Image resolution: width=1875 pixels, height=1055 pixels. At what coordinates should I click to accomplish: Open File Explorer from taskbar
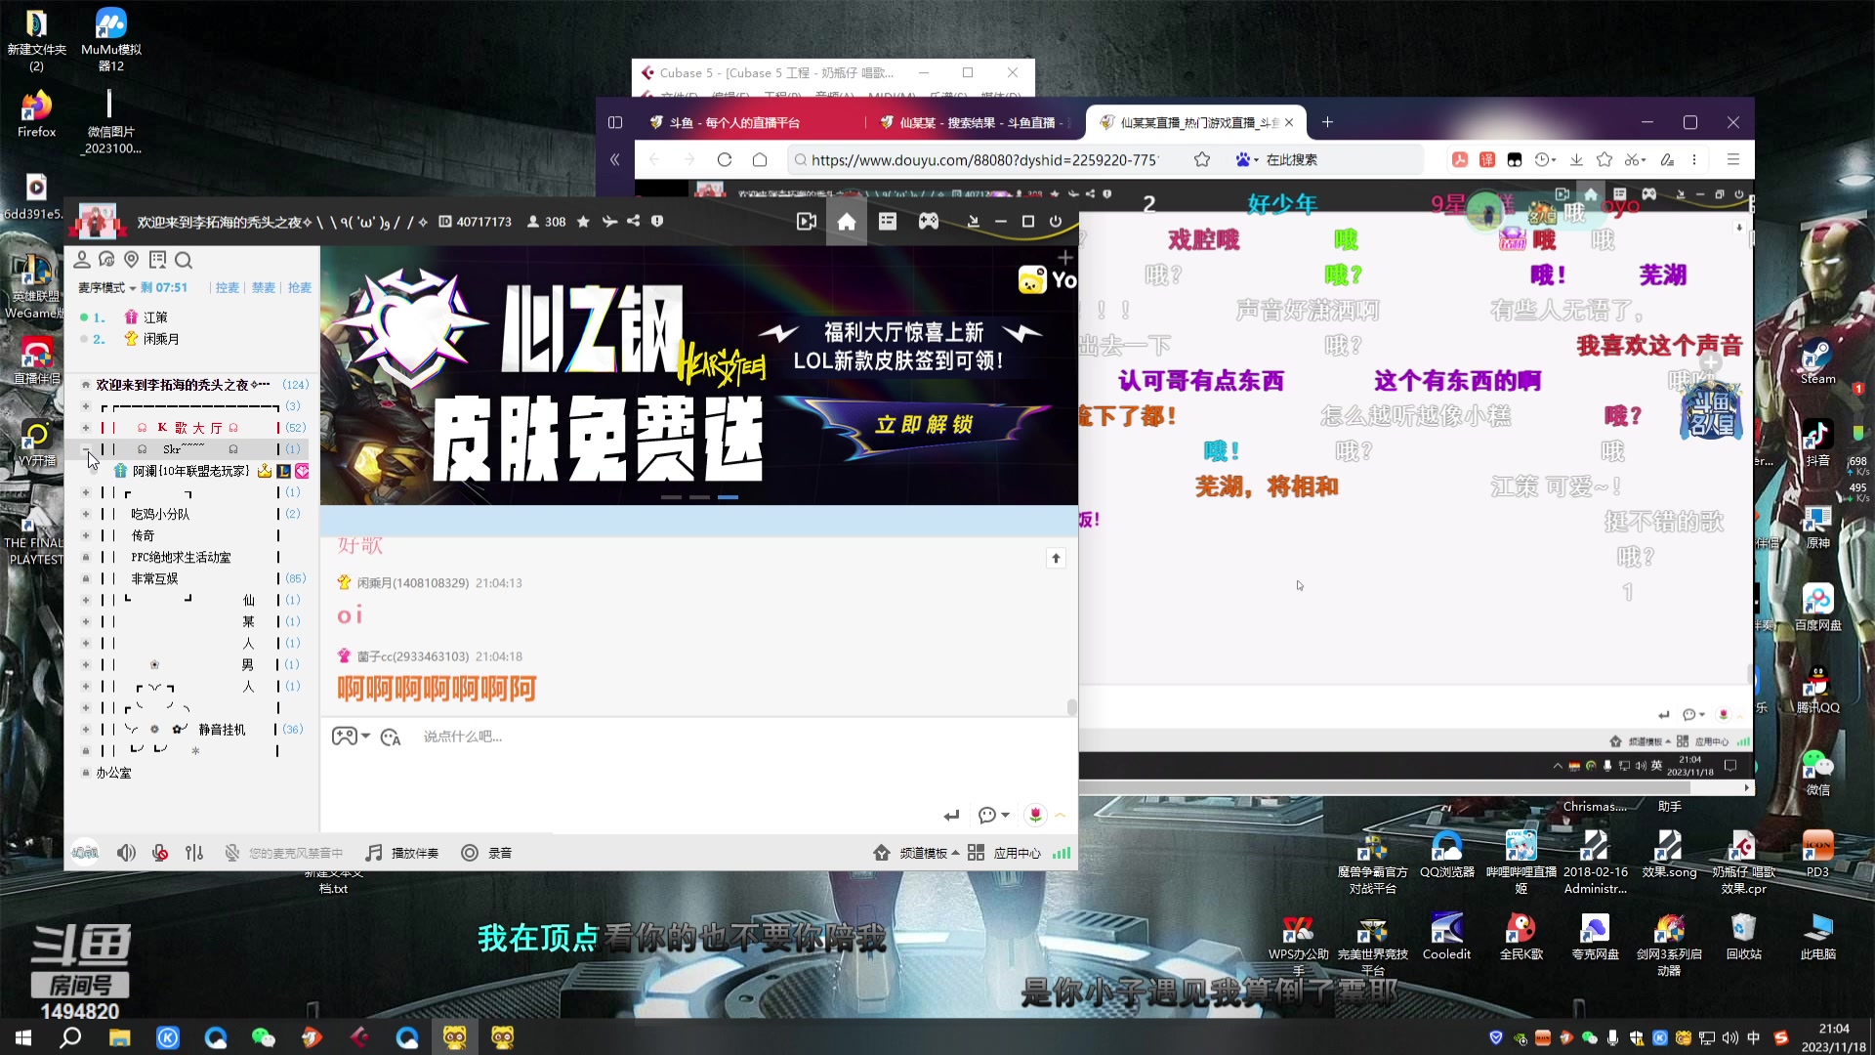119,1037
